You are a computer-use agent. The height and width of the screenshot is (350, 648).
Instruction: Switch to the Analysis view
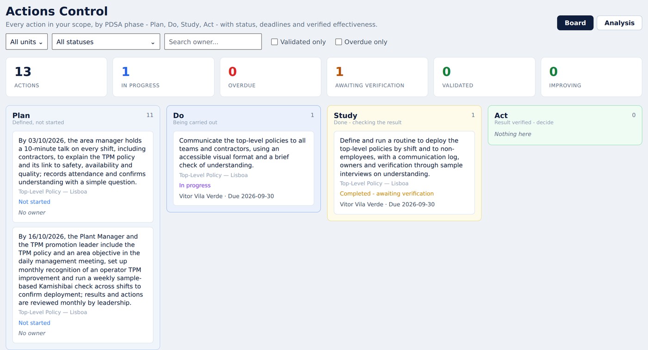(619, 23)
